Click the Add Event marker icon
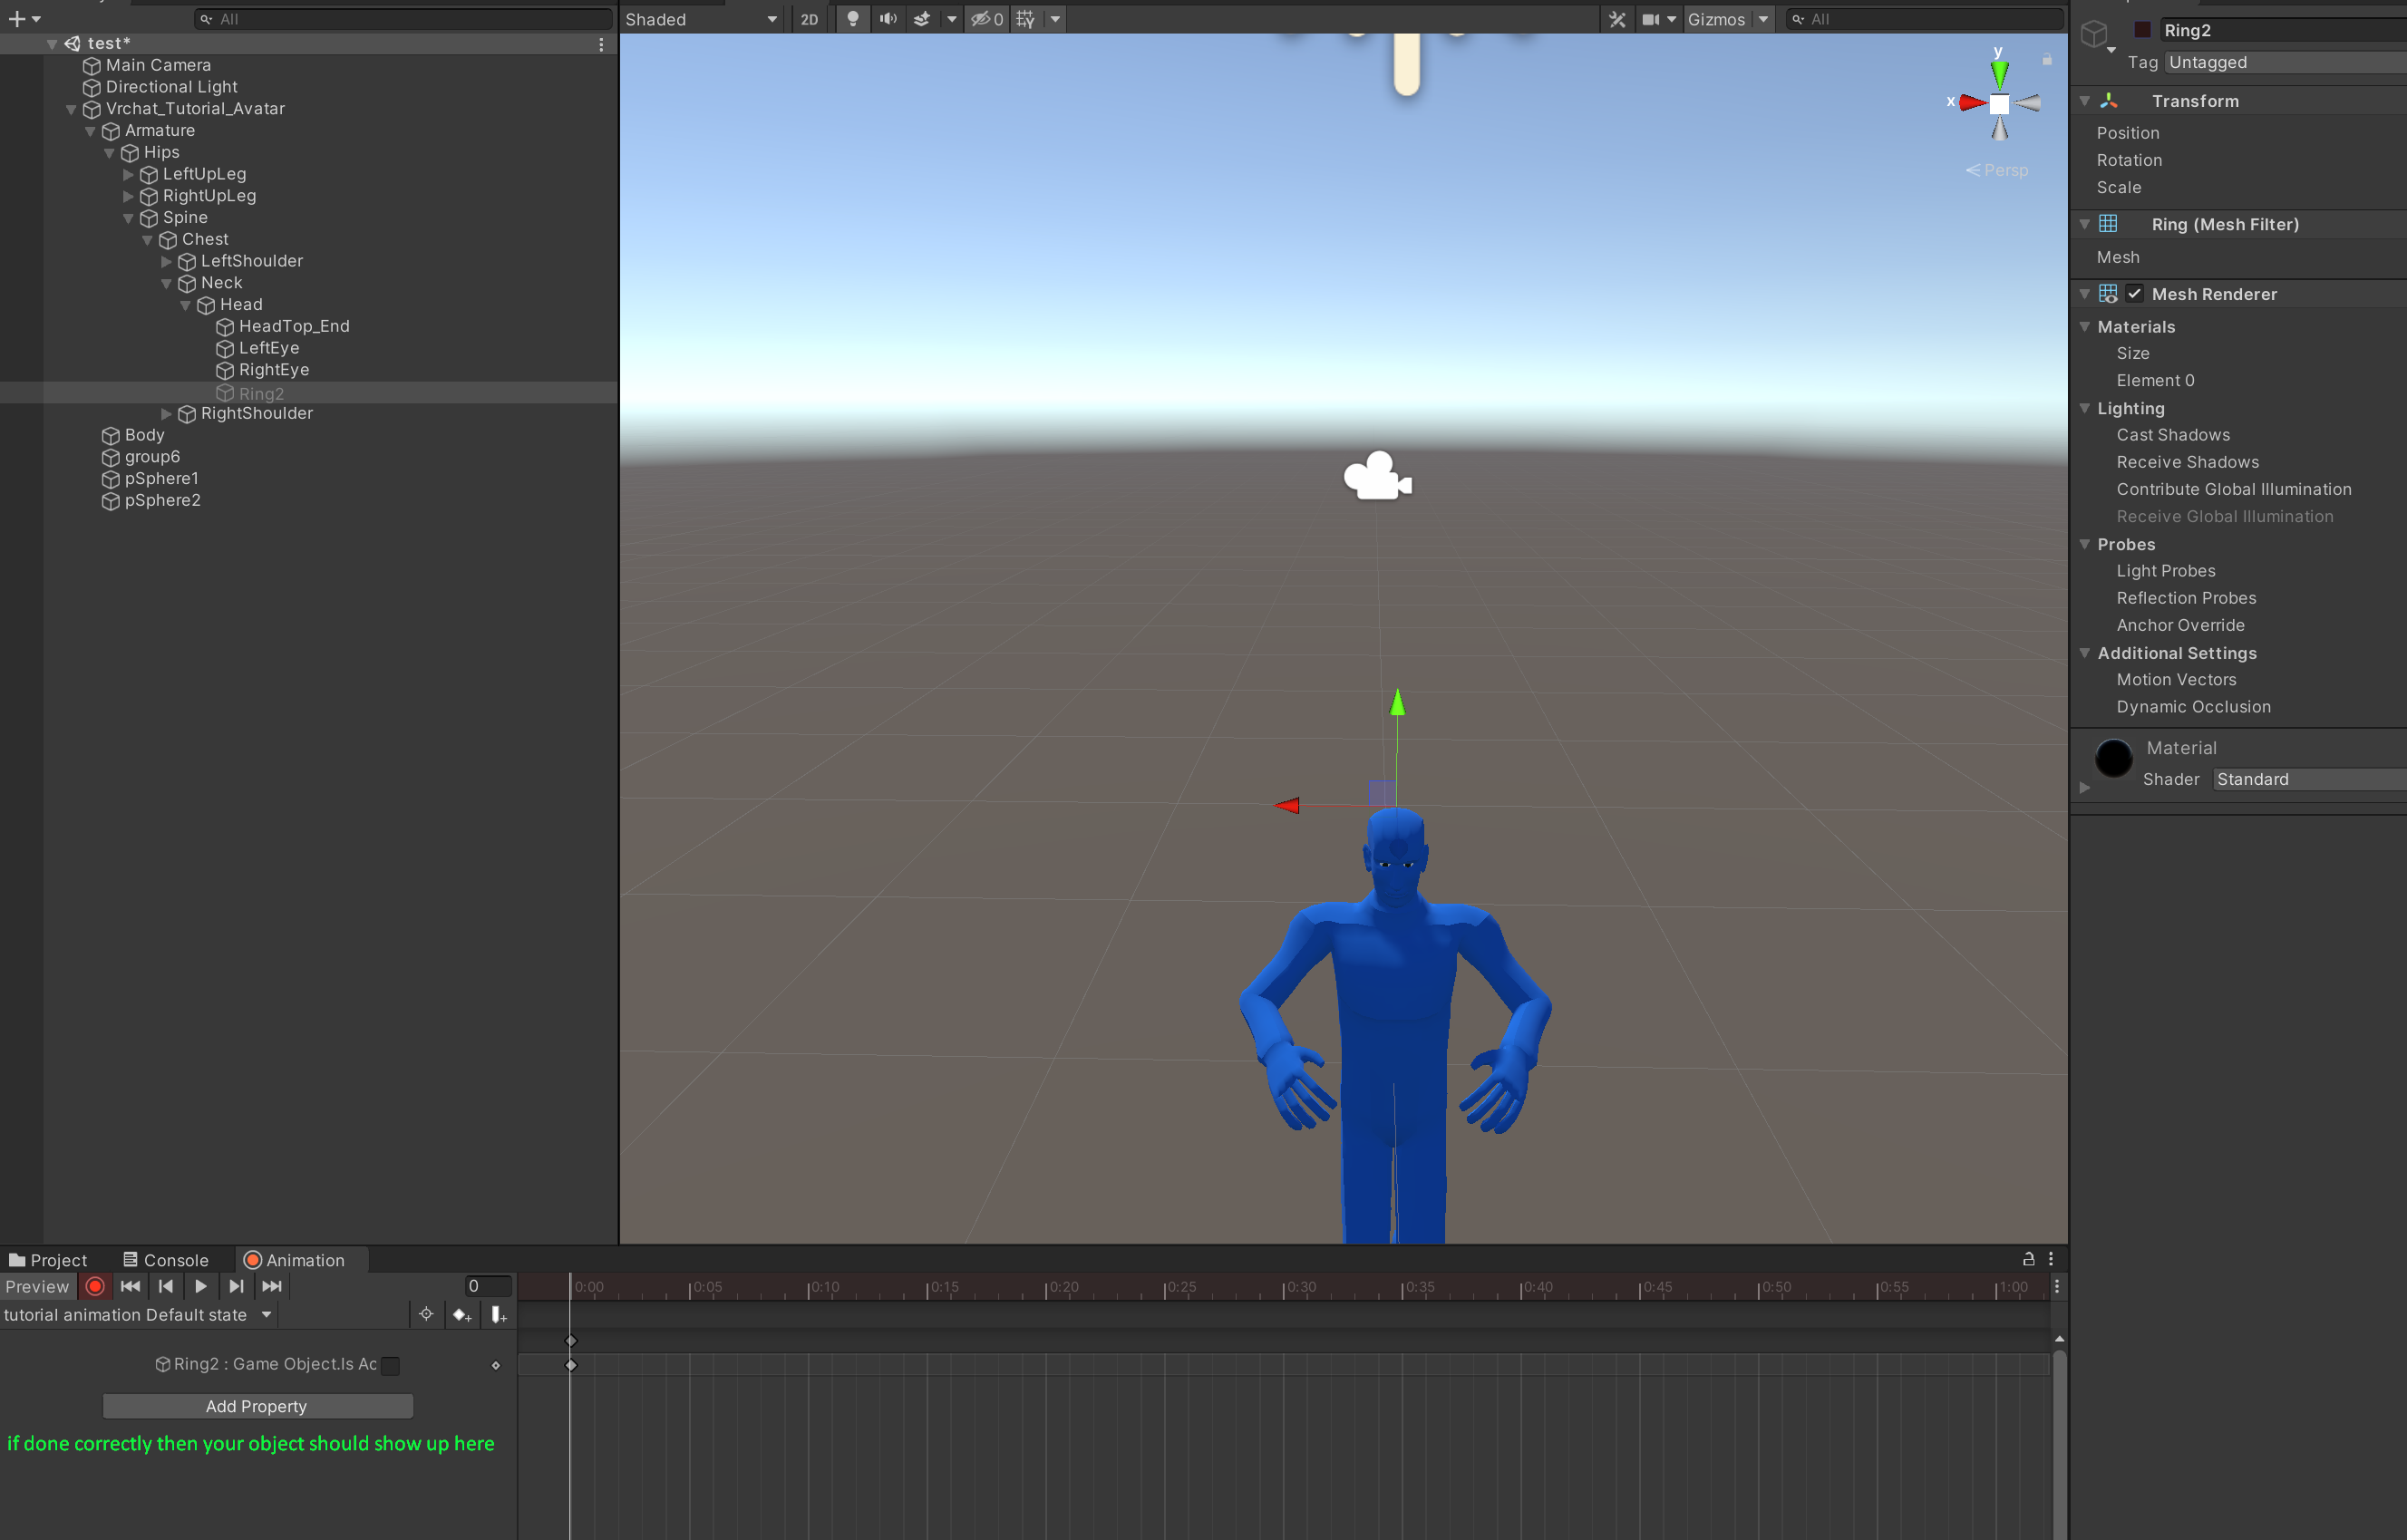 [x=498, y=1315]
